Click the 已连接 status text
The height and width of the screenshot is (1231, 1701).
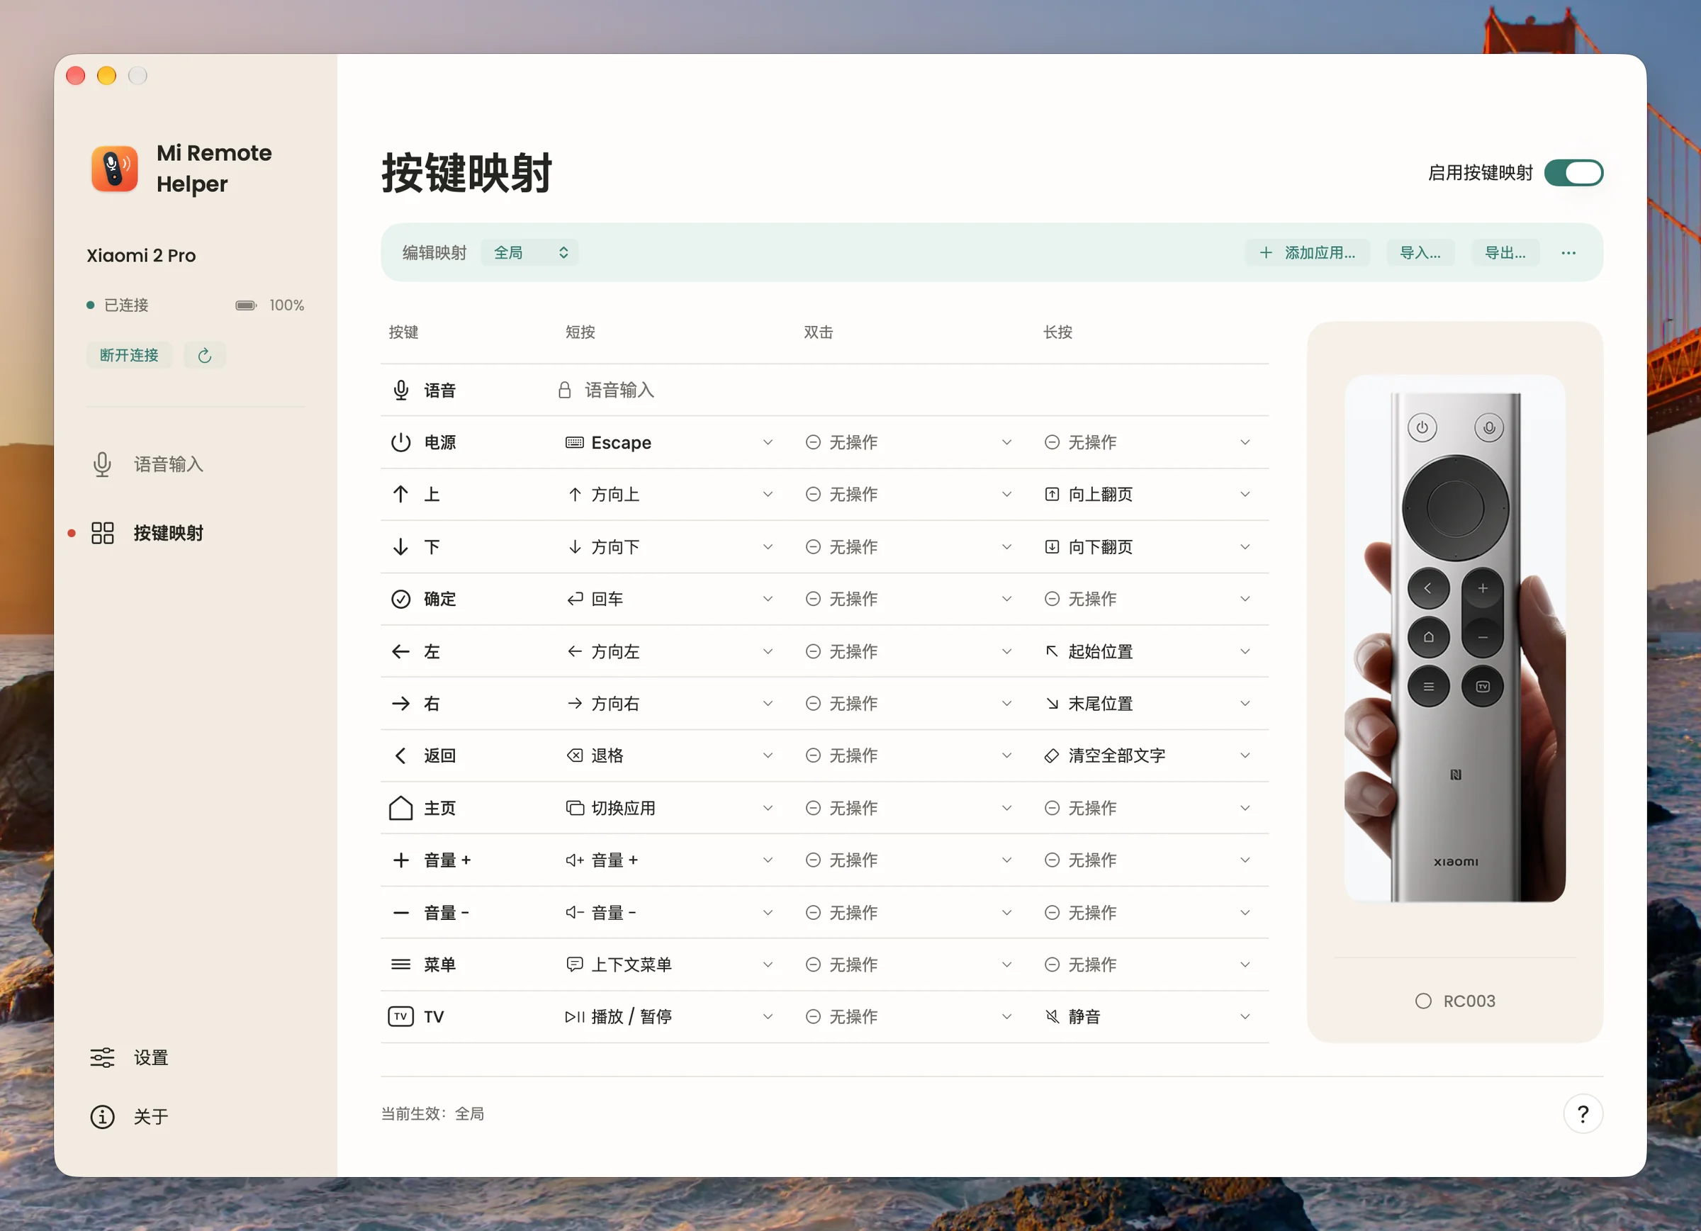coord(126,305)
